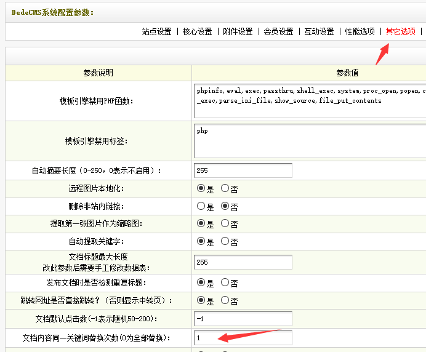Click the 自动摘要长度 input field

point(243,170)
